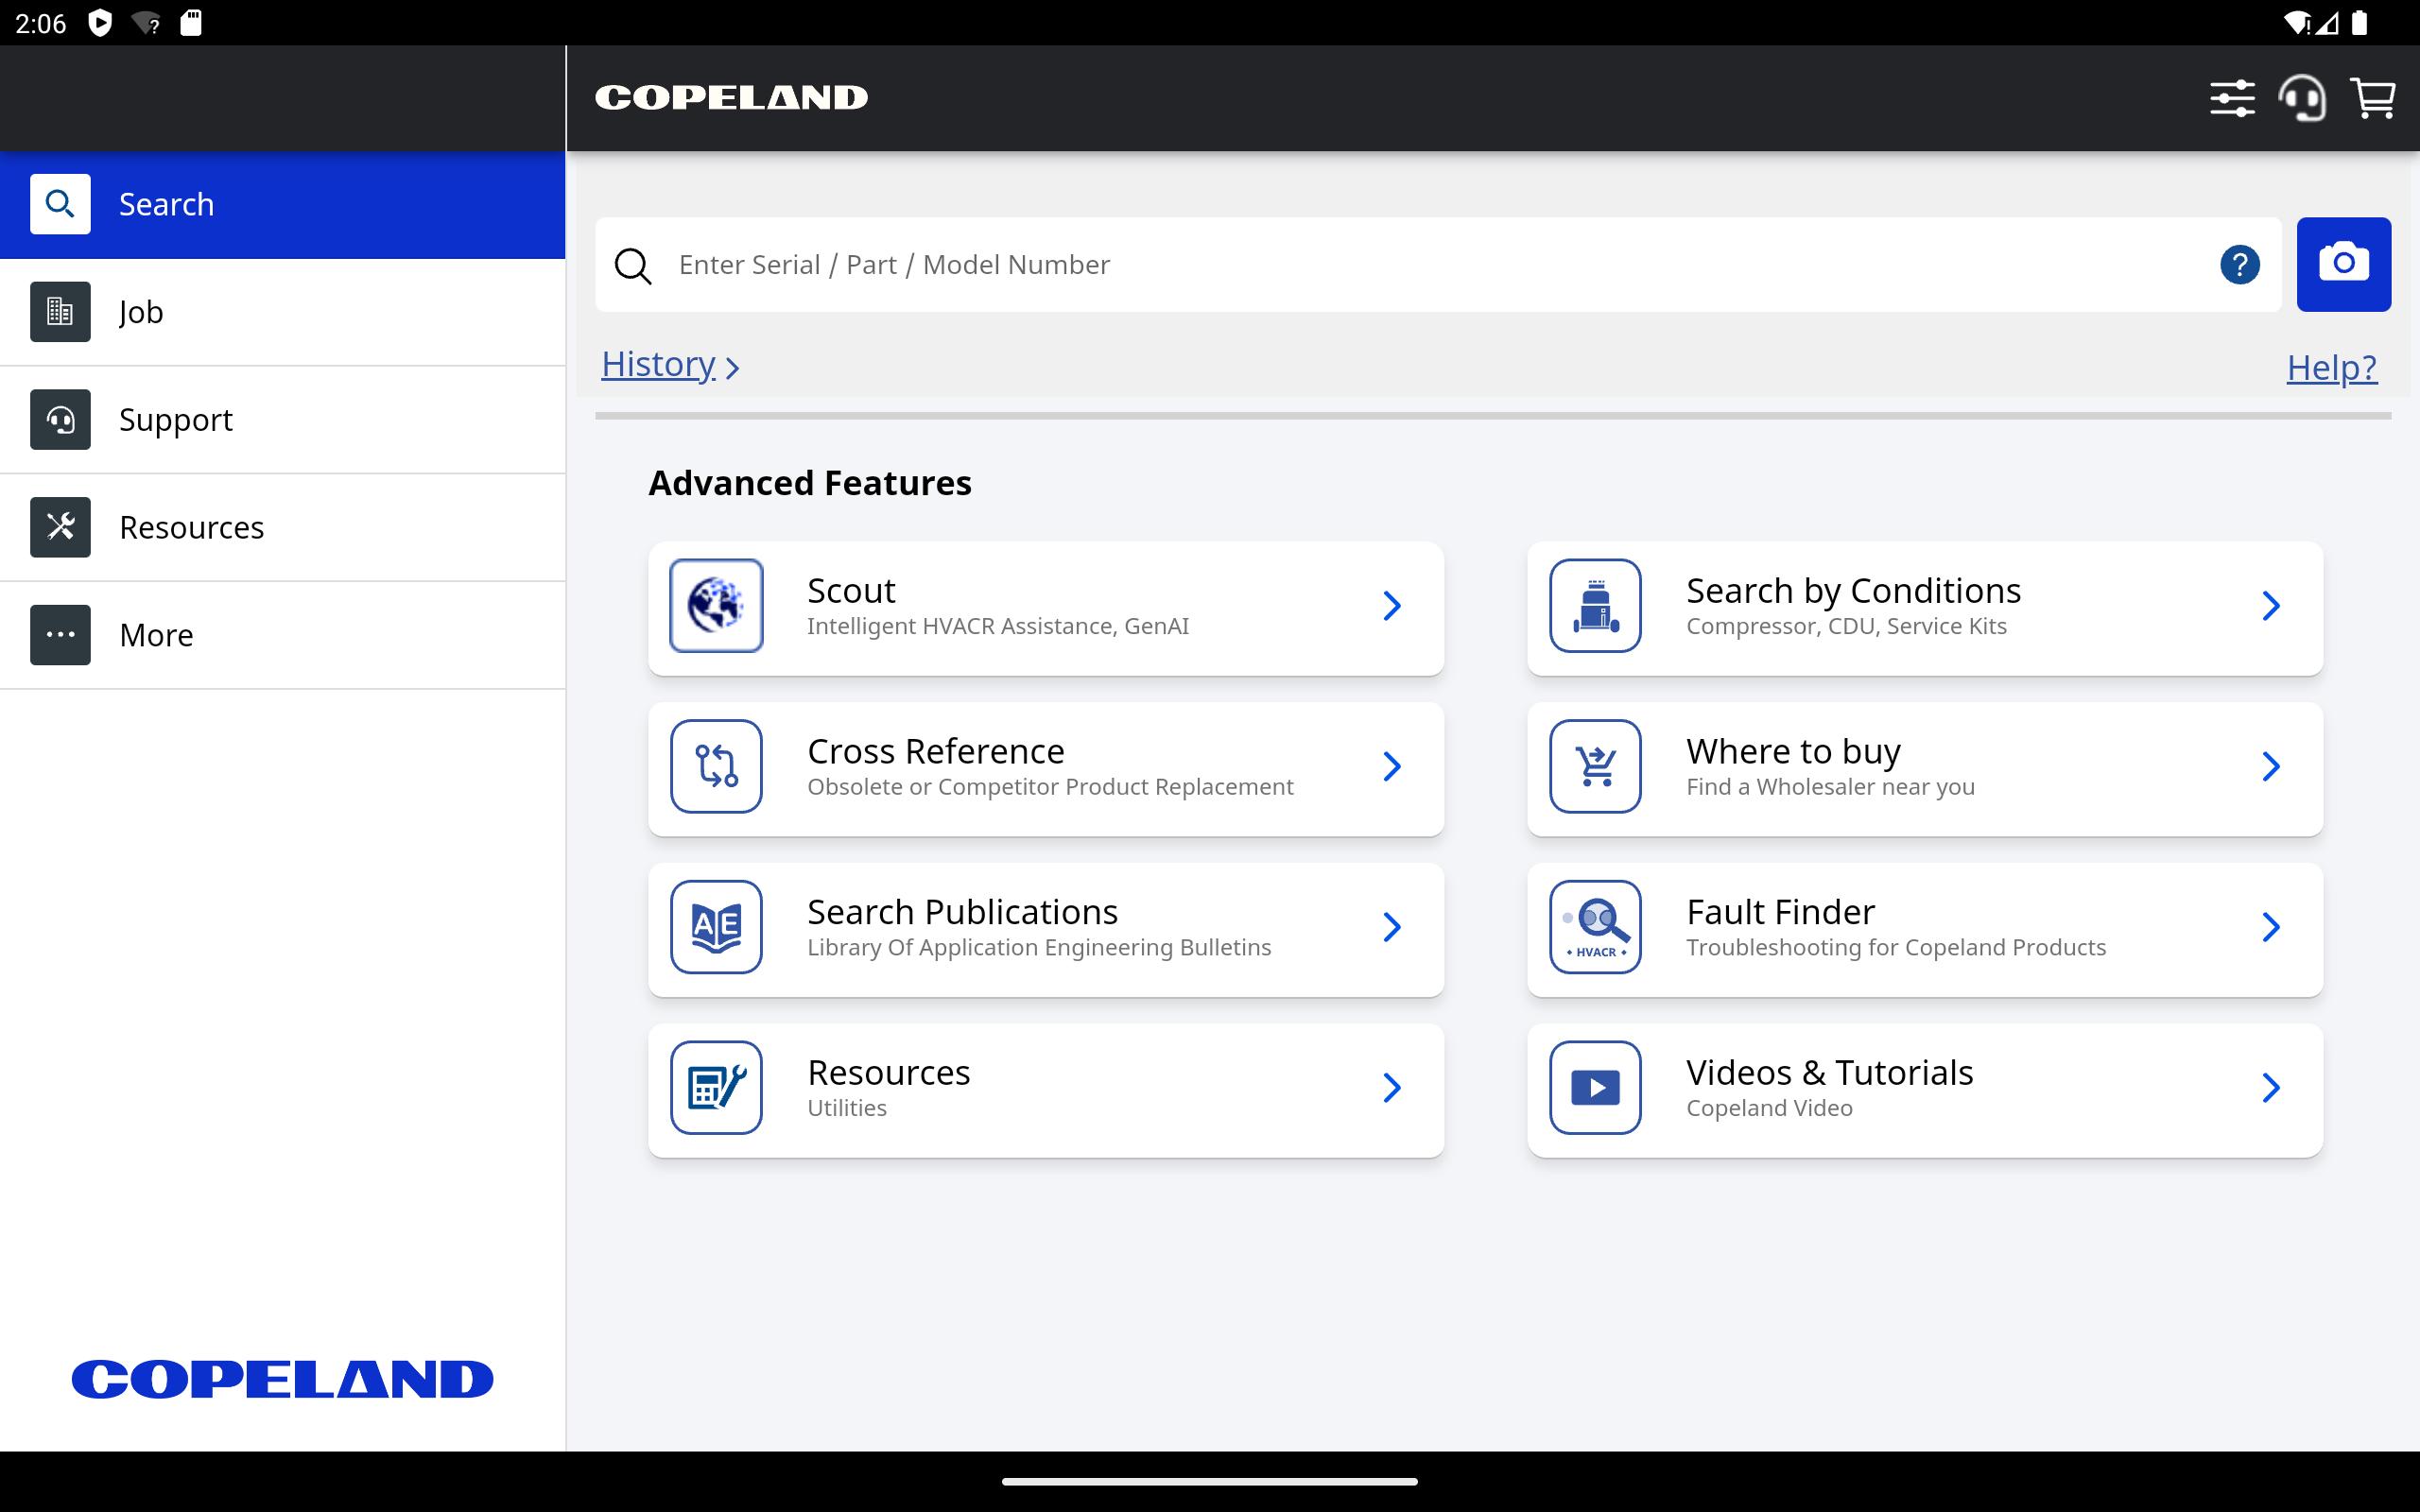Open the filter settings sliders icon
The height and width of the screenshot is (1512, 2420).
pos(2231,98)
